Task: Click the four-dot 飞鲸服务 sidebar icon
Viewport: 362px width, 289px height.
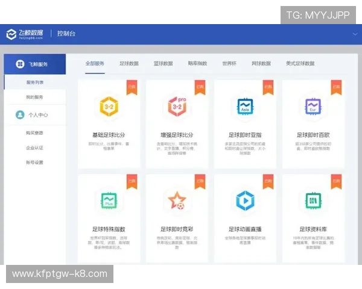Action: [20, 64]
